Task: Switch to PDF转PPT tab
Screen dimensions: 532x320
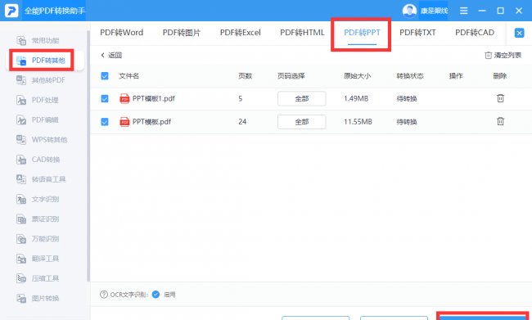Action: [362, 33]
